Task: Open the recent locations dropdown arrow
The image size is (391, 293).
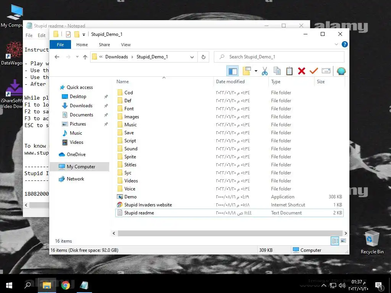Action: [77, 57]
